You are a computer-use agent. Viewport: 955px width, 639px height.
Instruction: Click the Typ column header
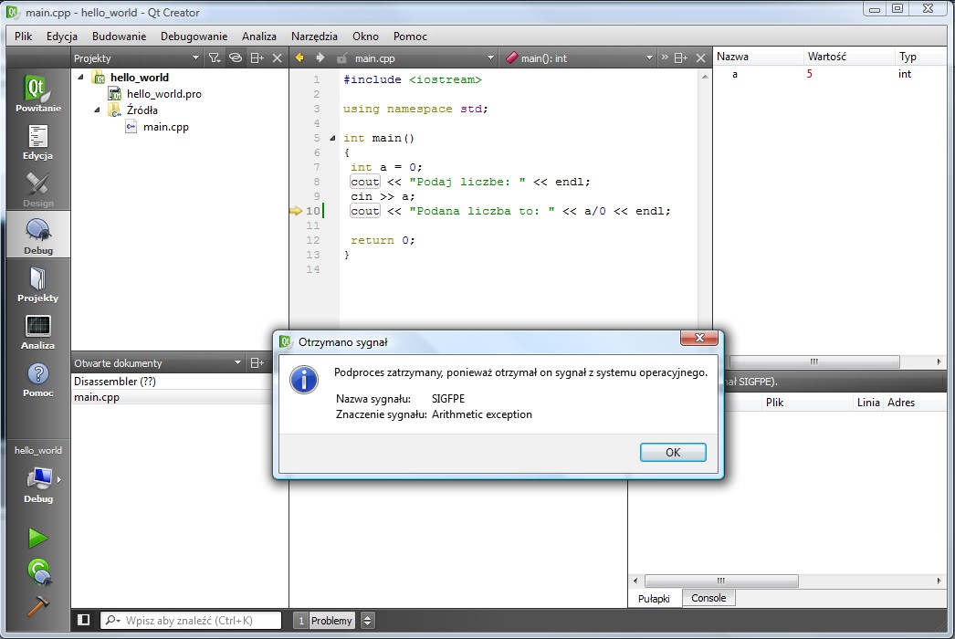pos(921,57)
